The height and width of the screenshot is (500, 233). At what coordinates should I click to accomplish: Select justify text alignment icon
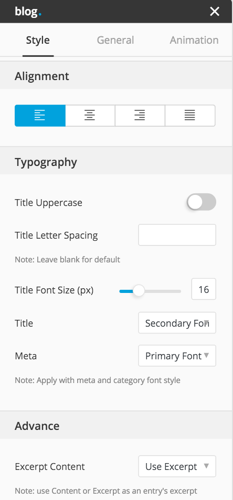tap(190, 115)
